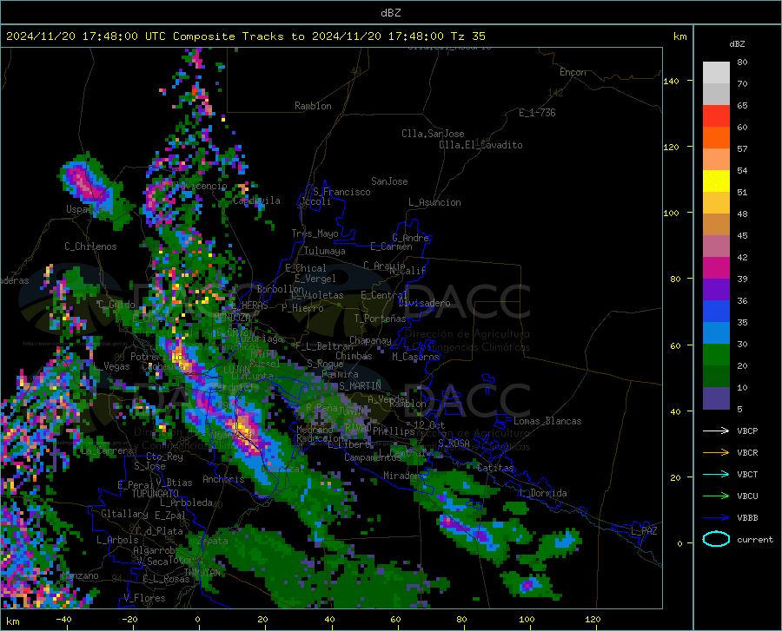Click the 'VBCT' legend label
Image resolution: width=782 pixels, height=631 pixels.
[x=747, y=474]
